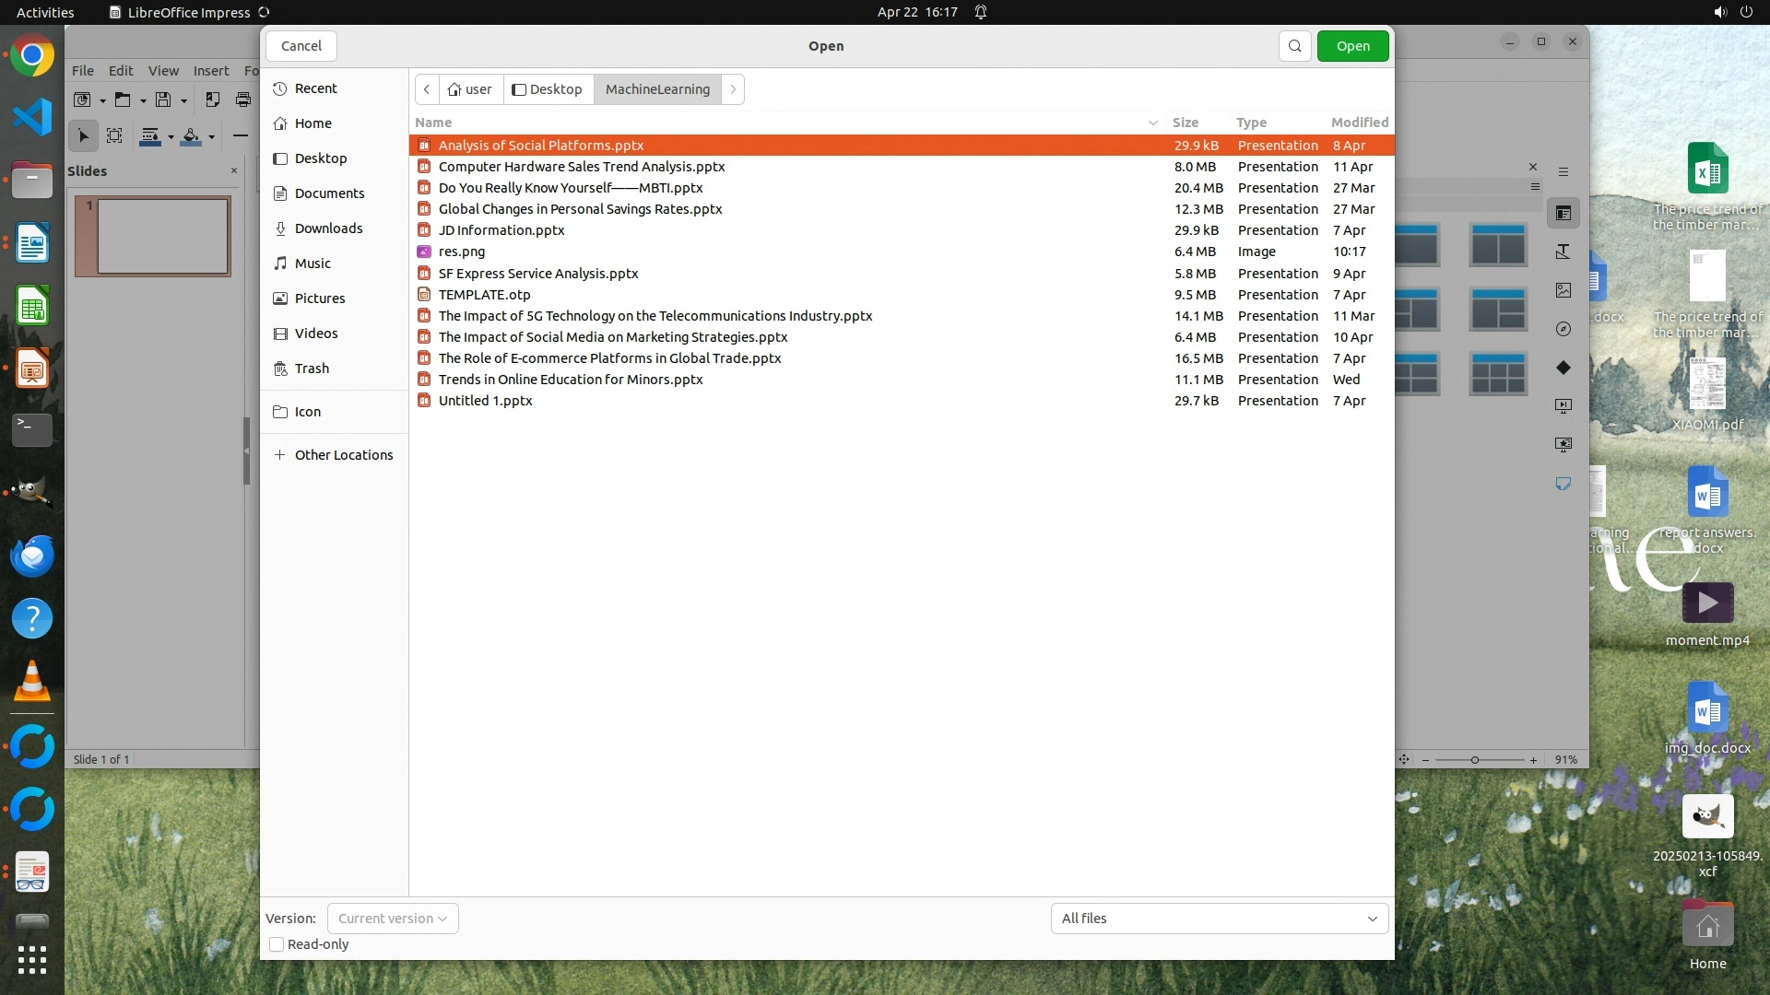
Task: Open the Sidebar Properties deck icon
Action: [1563, 213]
